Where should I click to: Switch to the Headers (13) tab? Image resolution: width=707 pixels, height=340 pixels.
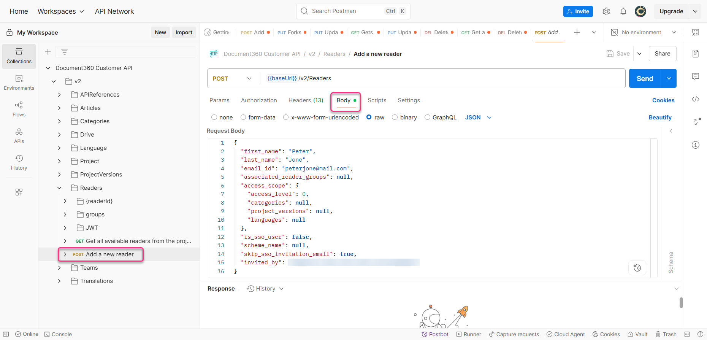coord(306,100)
